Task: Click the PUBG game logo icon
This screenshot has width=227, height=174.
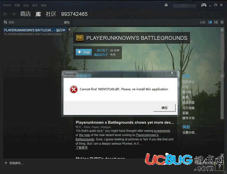Action: [x=79, y=38]
